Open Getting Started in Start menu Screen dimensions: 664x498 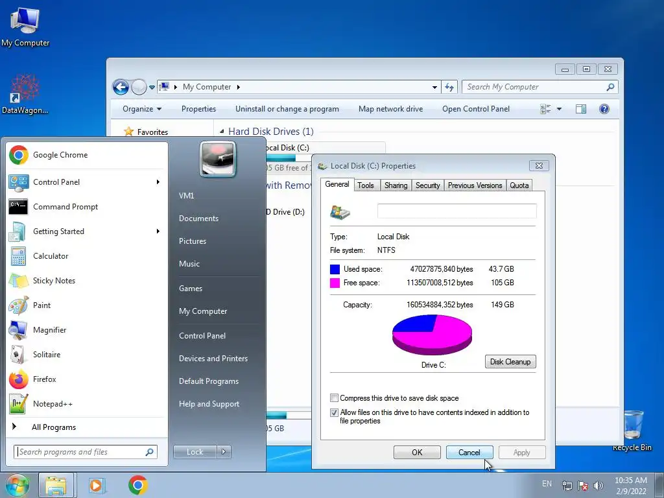(x=87, y=231)
